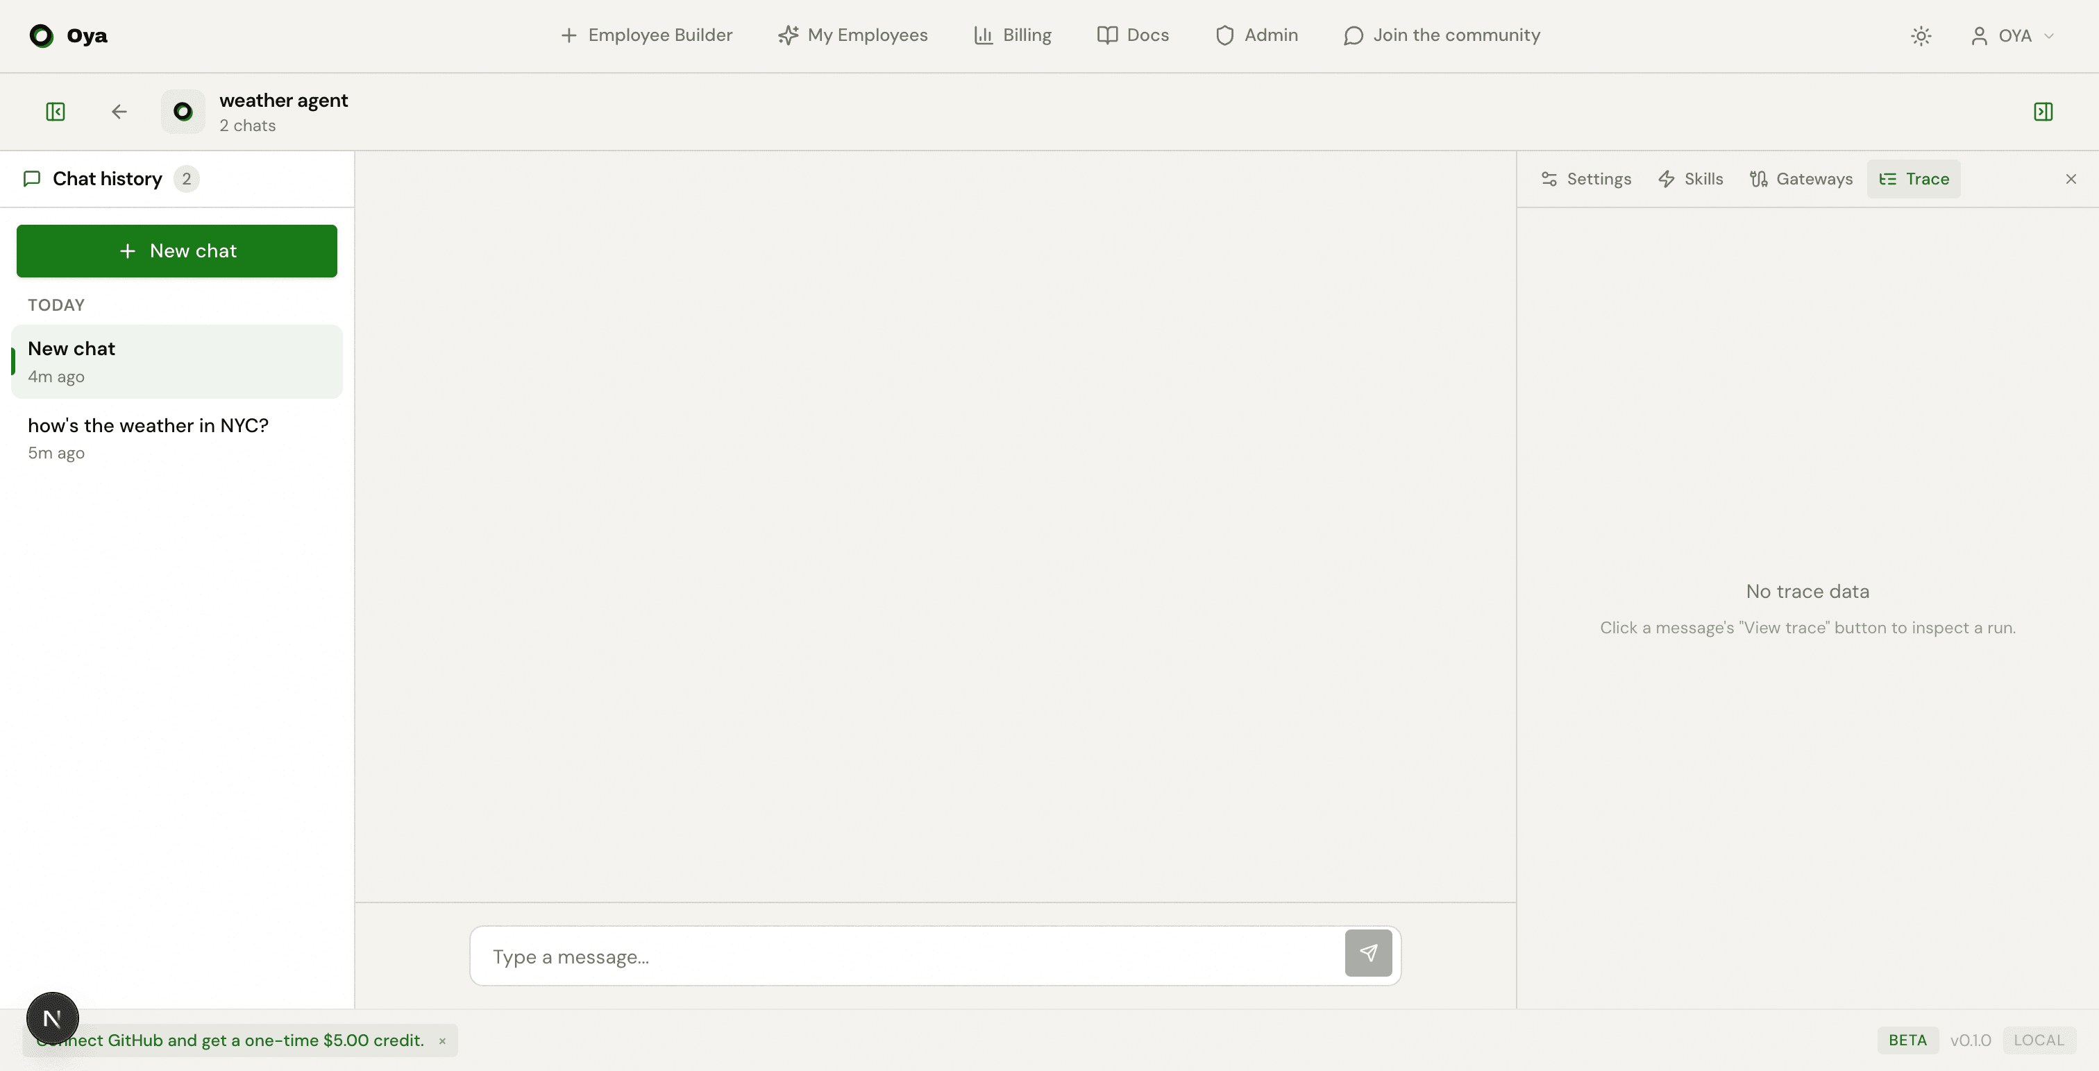The height and width of the screenshot is (1071, 2099).
Task: Navigate to Employee Builder
Action: coord(645,35)
